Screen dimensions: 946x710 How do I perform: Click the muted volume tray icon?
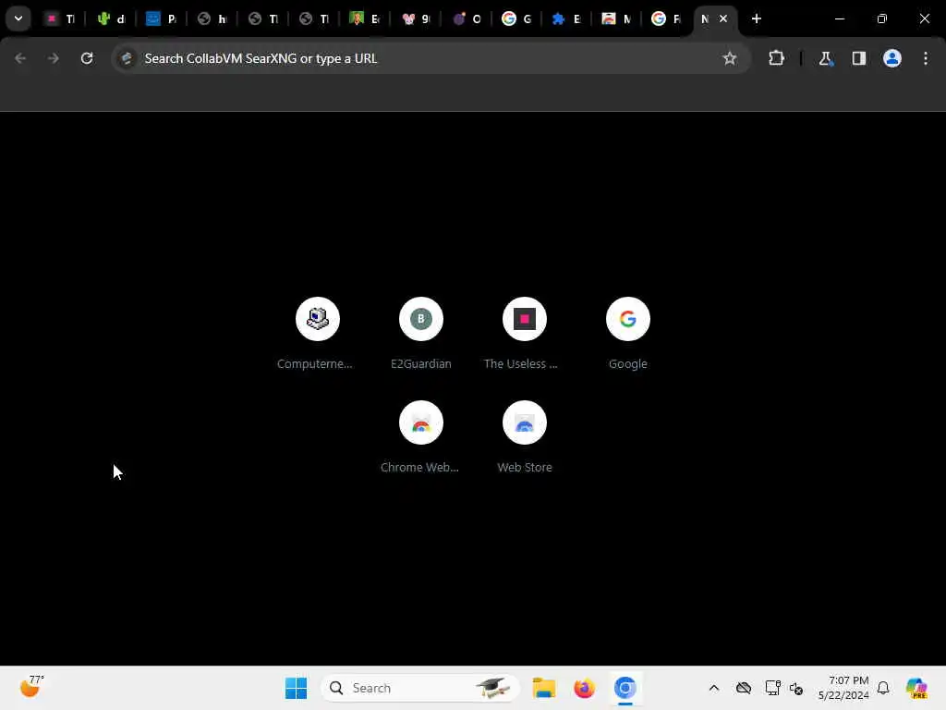tap(796, 688)
